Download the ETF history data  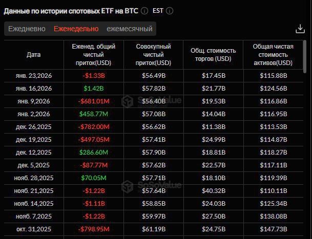click(300, 29)
